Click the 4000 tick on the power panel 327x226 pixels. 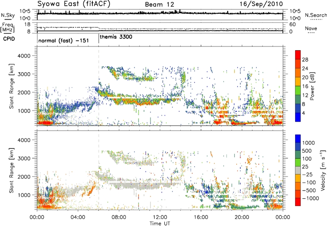pos(24,56)
